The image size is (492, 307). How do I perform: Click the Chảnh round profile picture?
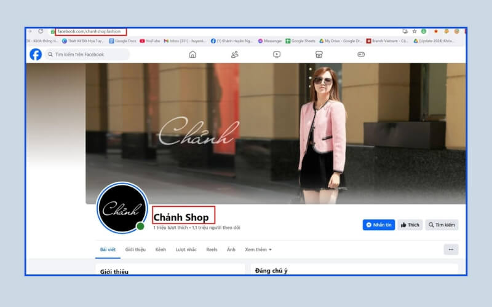click(x=122, y=208)
